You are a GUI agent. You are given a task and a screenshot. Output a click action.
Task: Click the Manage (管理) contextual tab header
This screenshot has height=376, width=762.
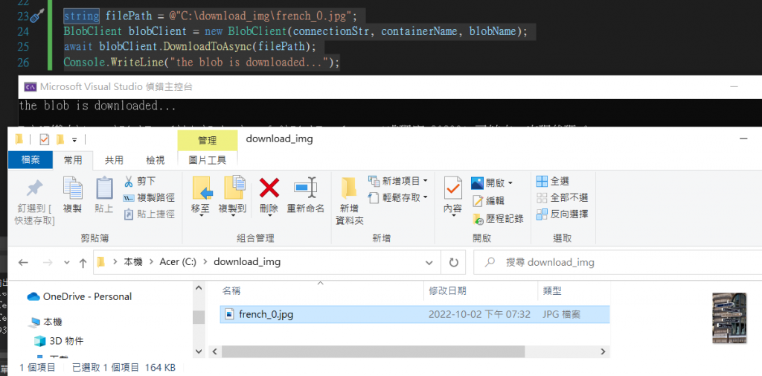(208, 141)
